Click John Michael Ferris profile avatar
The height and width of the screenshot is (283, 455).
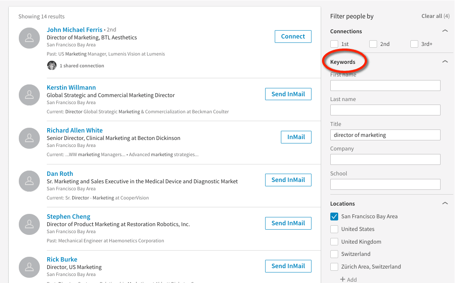(x=29, y=38)
